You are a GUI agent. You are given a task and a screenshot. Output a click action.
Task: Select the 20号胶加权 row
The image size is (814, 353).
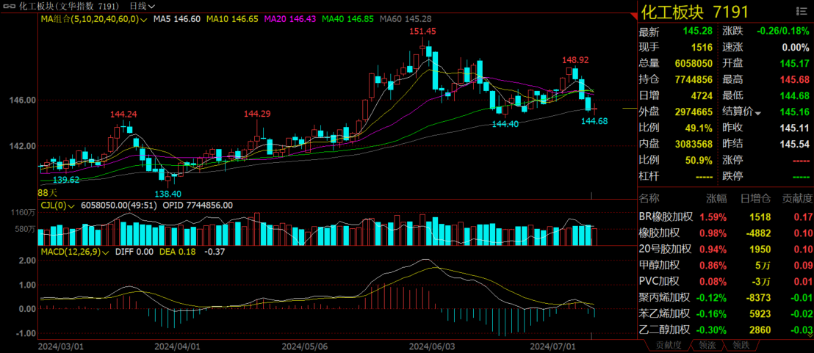726,249
